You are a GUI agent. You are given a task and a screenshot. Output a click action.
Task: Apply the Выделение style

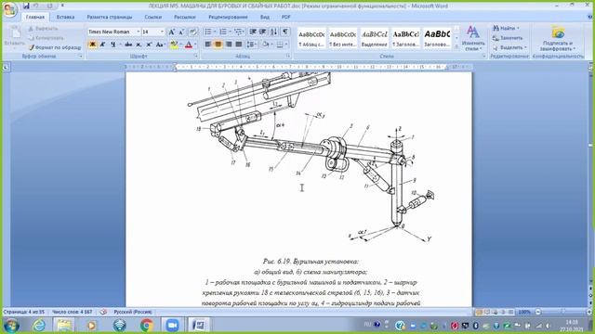[x=375, y=38]
